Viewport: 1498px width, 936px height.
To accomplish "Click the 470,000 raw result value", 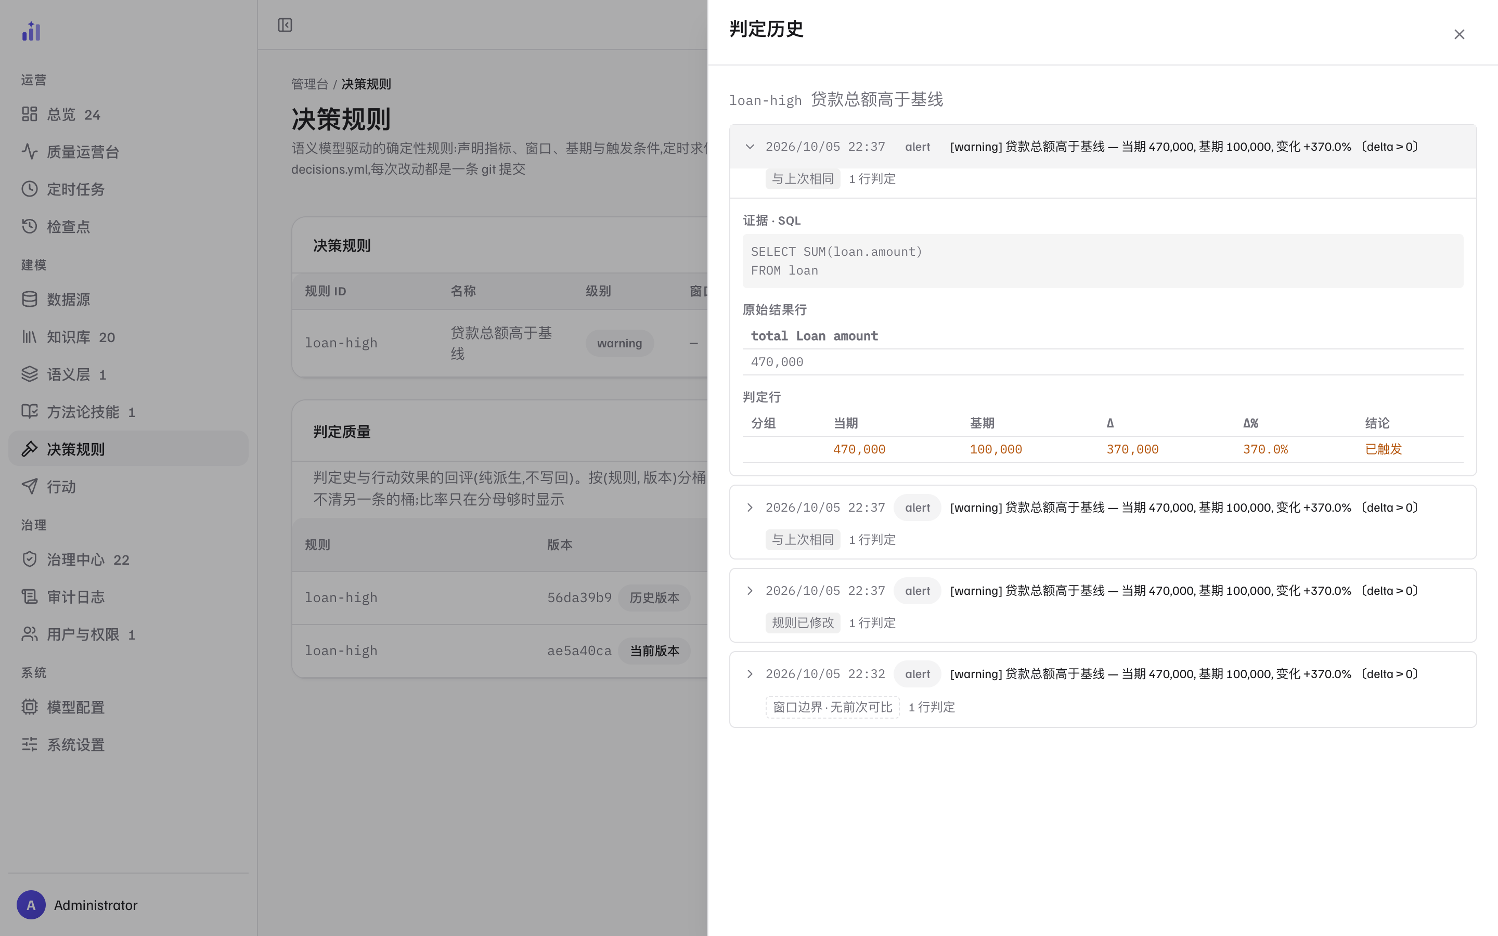I will coord(777,362).
